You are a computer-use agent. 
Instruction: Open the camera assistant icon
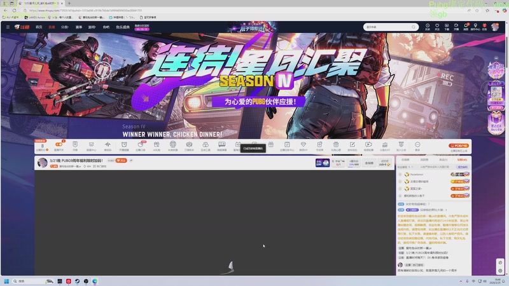(x=189, y=146)
